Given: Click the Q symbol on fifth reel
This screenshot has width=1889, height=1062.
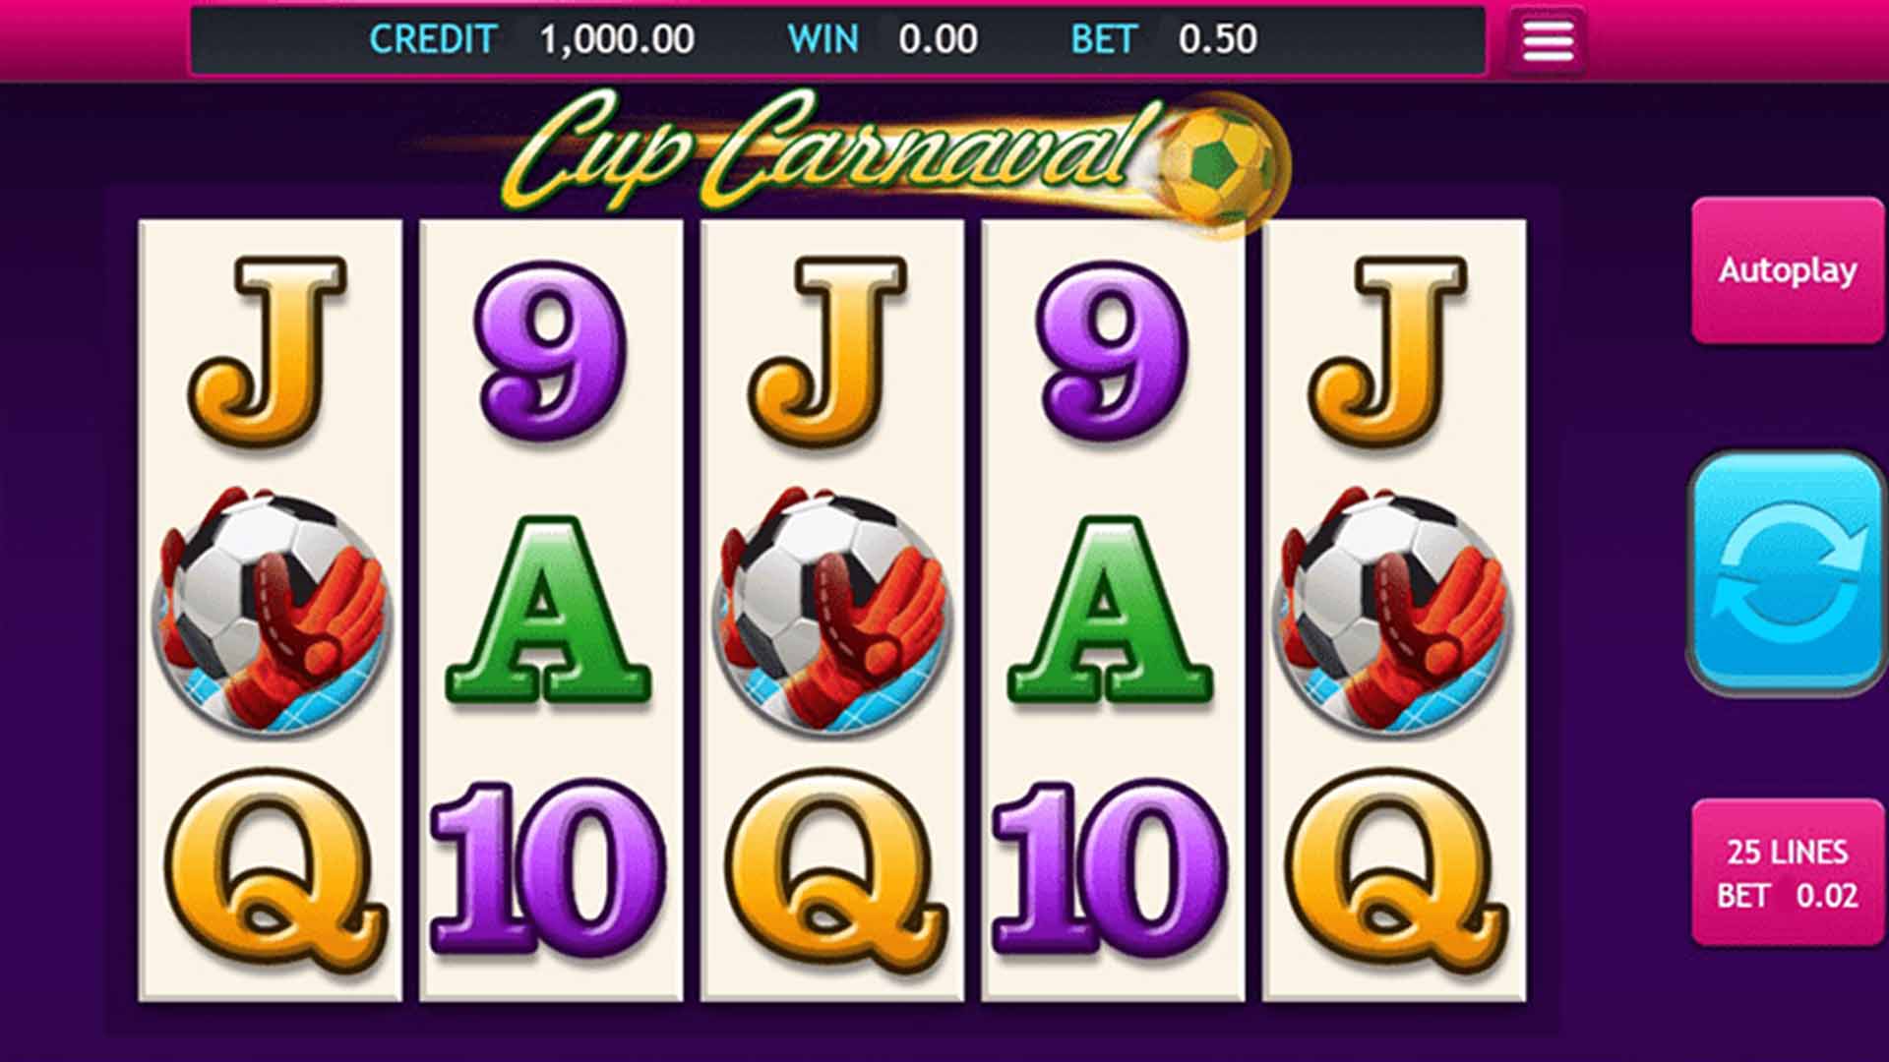Looking at the screenshot, I should [1395, 870].
